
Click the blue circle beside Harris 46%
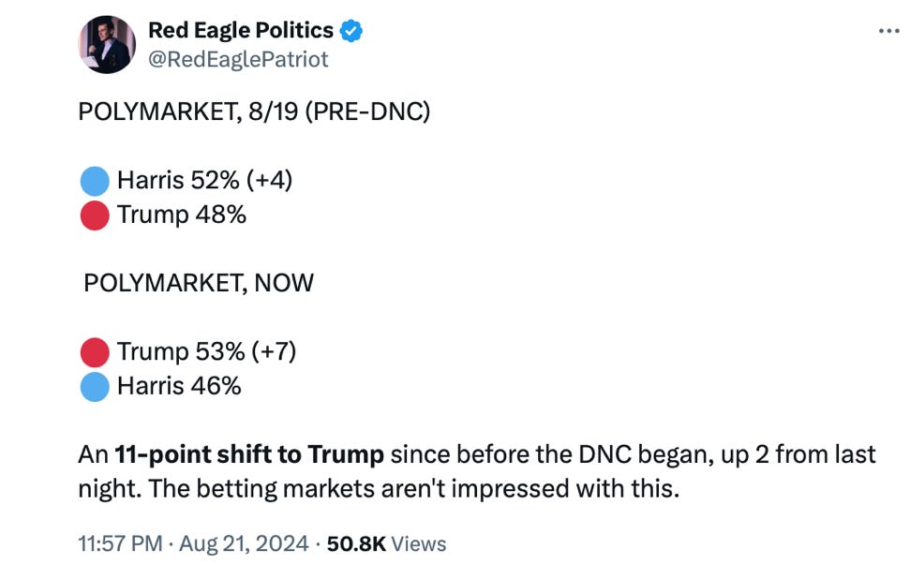(95, 386)
